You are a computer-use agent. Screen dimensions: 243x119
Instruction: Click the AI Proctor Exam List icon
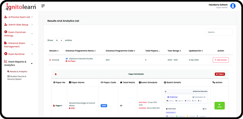(6, 17)
